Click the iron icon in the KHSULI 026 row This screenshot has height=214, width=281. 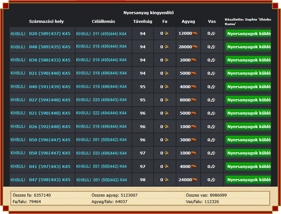pos(213,126)
